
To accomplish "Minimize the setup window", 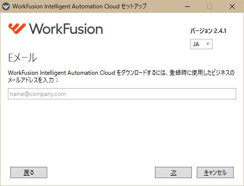I will pyautogui.click(x=187, y=6).
